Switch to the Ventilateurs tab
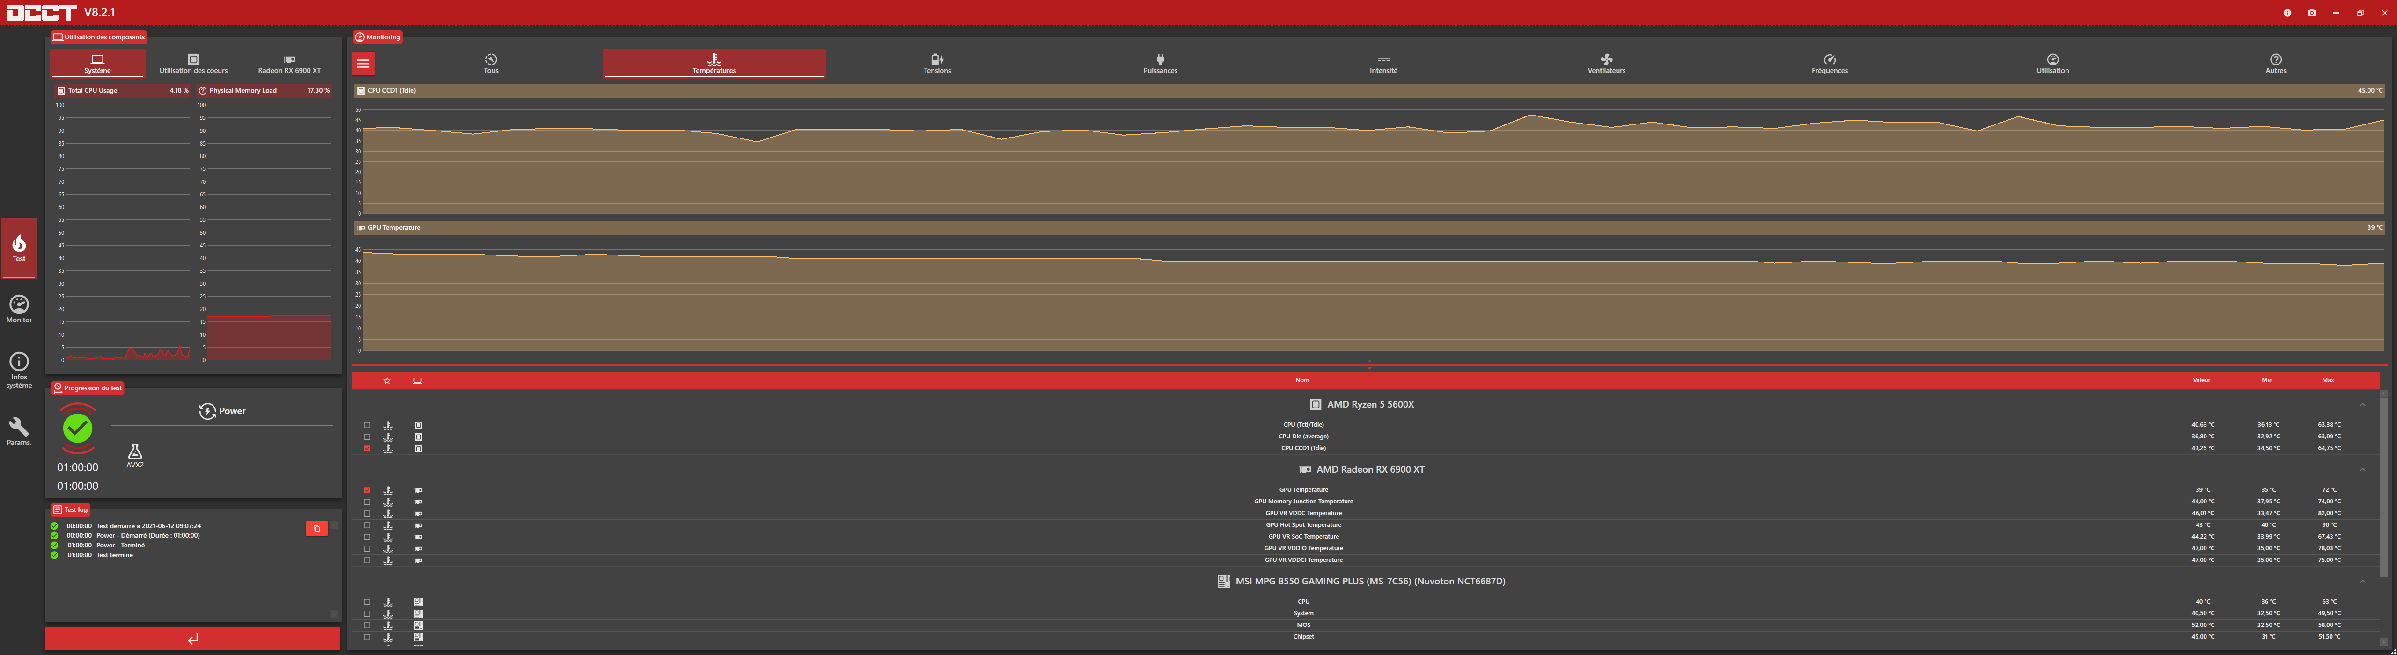2397x655 pixels. pyautogui.click(x=1606, y=63)
